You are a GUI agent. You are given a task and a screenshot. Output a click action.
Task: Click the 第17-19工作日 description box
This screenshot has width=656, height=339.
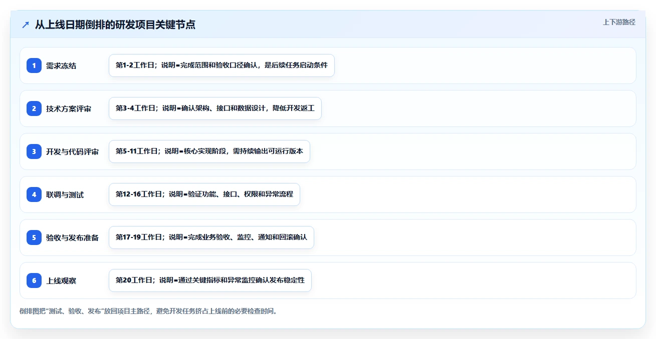(211, 237)
